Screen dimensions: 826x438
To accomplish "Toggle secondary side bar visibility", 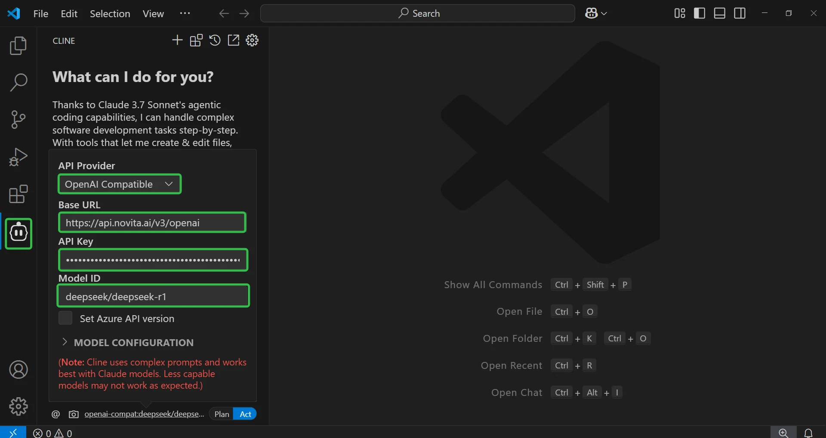I will 740,13.
